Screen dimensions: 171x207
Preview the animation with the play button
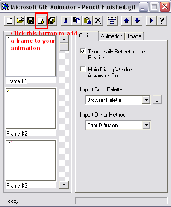(x=151, y=20)
